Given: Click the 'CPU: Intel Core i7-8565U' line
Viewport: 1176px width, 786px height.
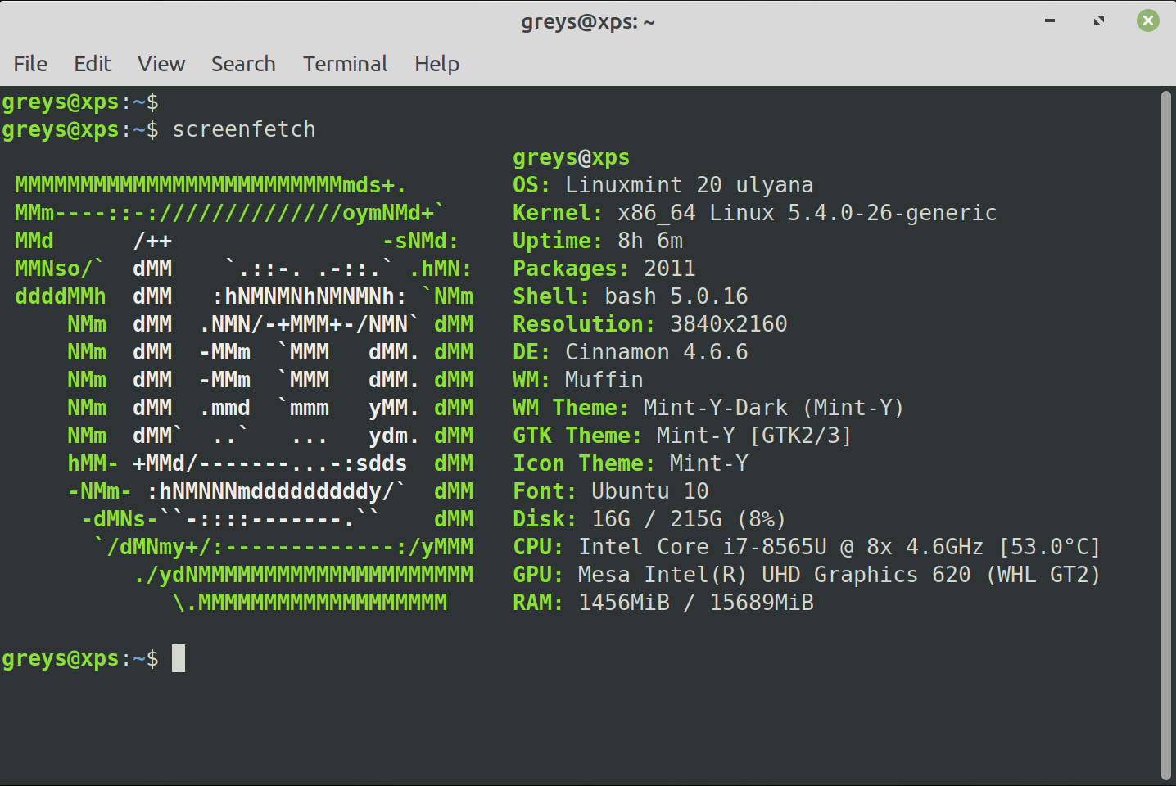Looking at the screenshot, I should pos(807,547).
